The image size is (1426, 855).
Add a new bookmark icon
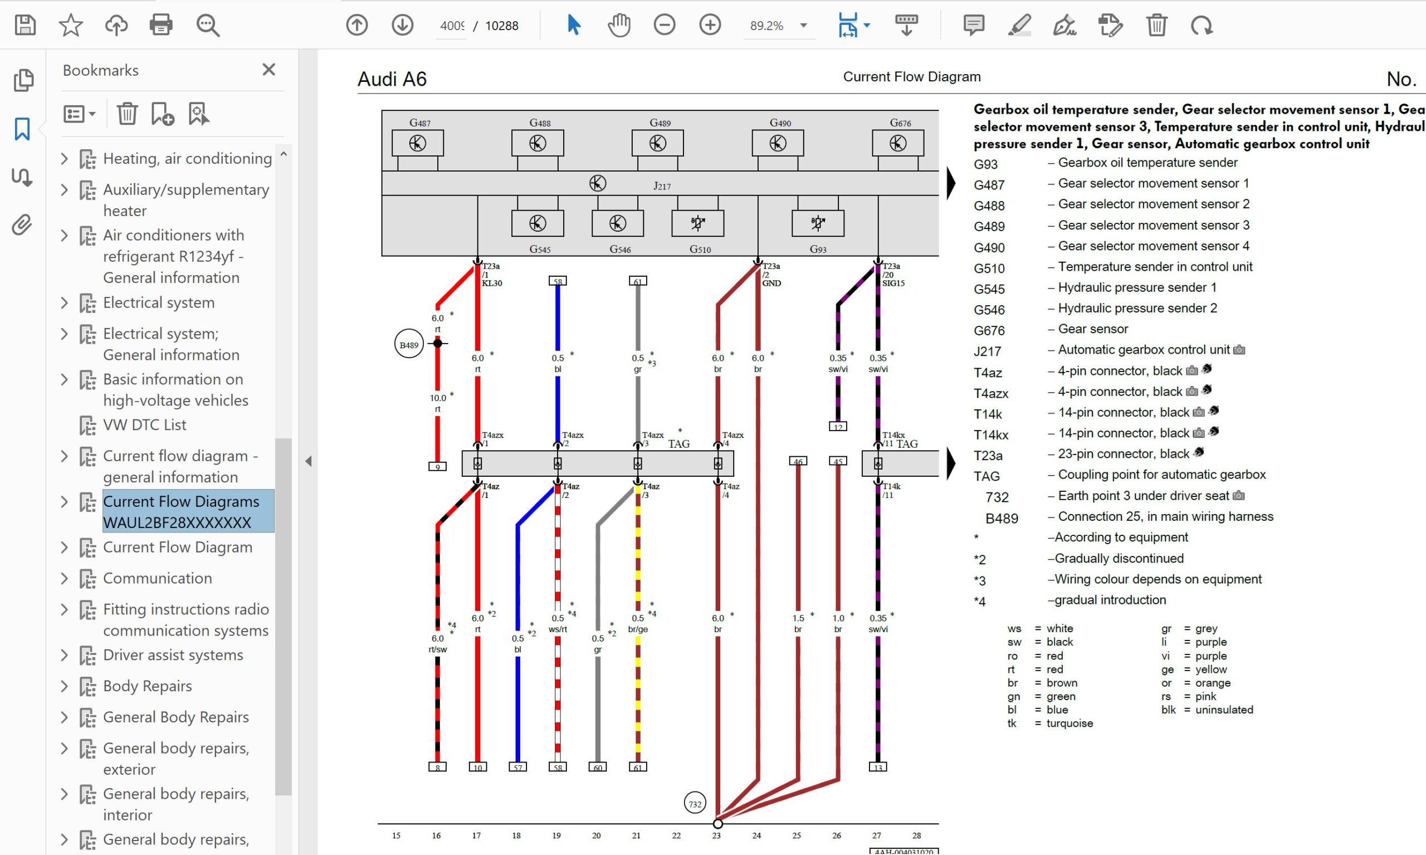(163, 114)
